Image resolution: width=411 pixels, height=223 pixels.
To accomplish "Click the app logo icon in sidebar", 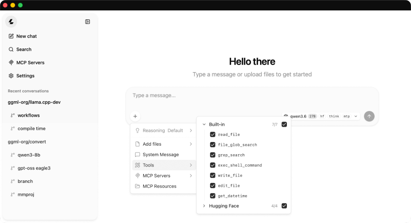I will click(11, 22).
